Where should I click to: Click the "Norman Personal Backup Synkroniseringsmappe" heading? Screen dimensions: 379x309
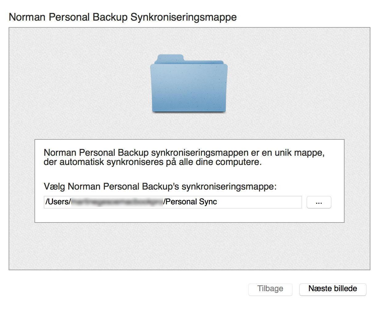[x=123, y=17]
